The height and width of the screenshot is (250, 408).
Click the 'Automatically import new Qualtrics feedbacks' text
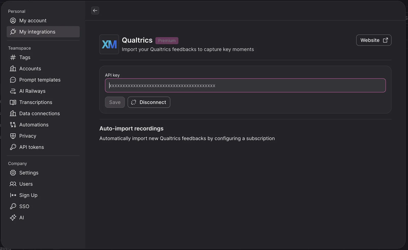click(187, 138)
